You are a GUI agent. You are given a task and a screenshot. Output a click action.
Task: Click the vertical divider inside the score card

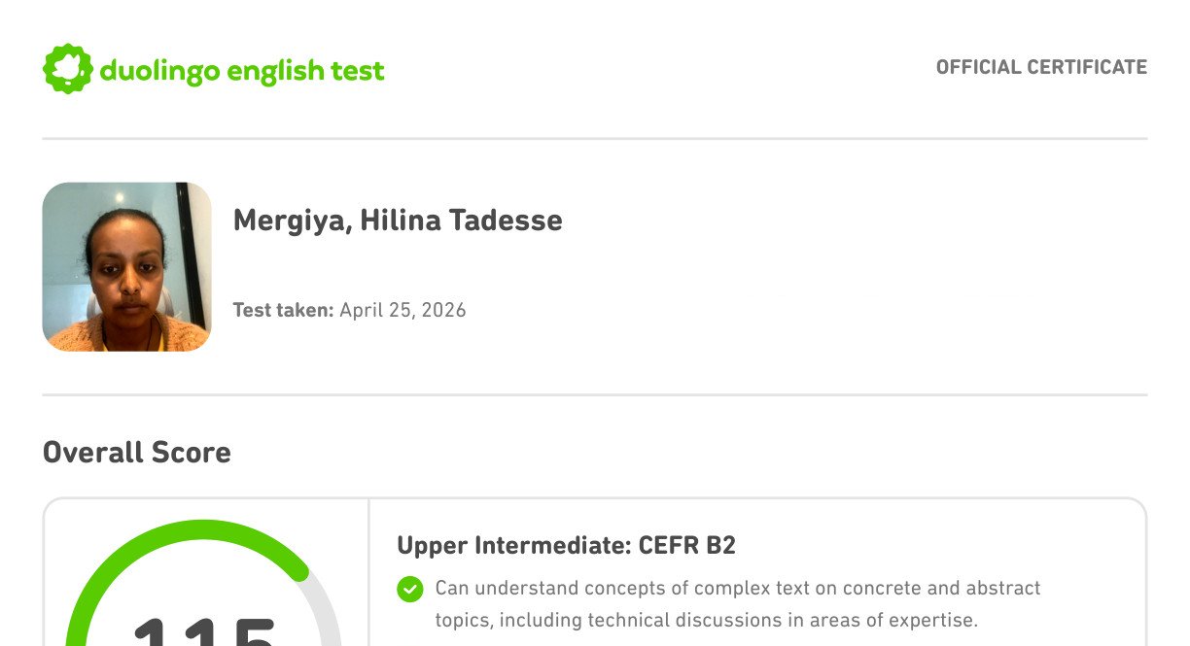pyautogui.click(x=368, y=573)
